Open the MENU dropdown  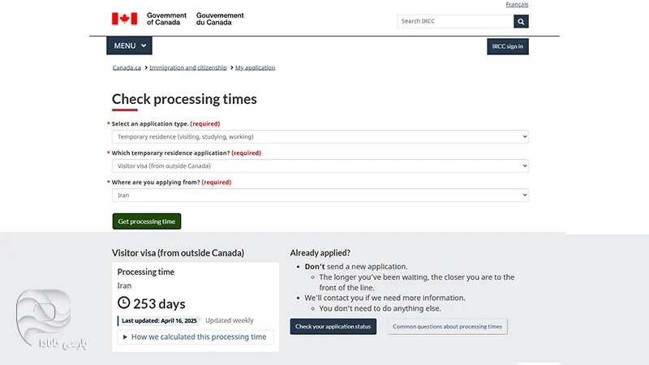(x=130, y=46)
